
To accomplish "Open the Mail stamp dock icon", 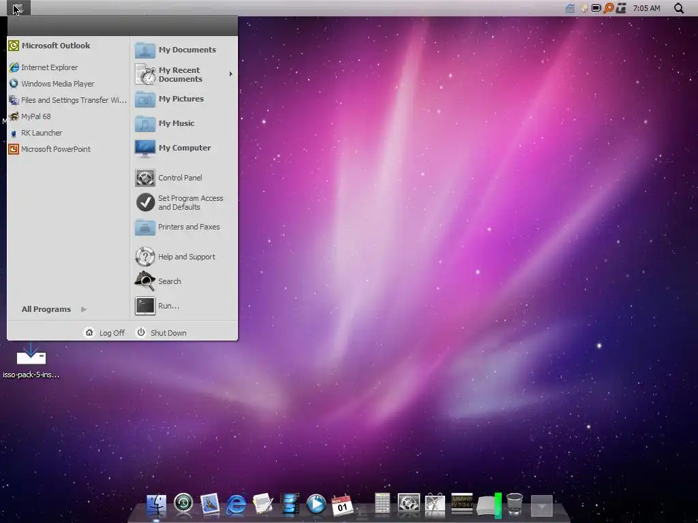I will (x=210, y=505).
